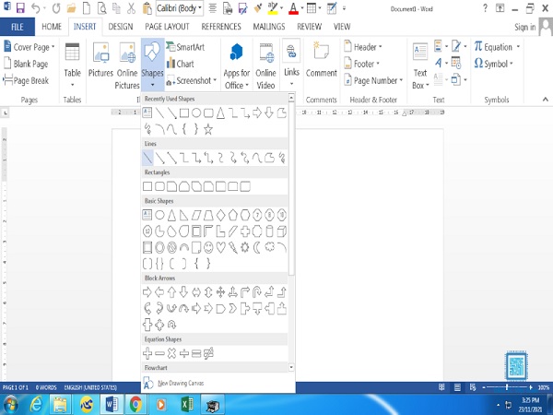553x415 pixels.
Task: Click the zoom slider in status bar
Action: coord(506,386)
